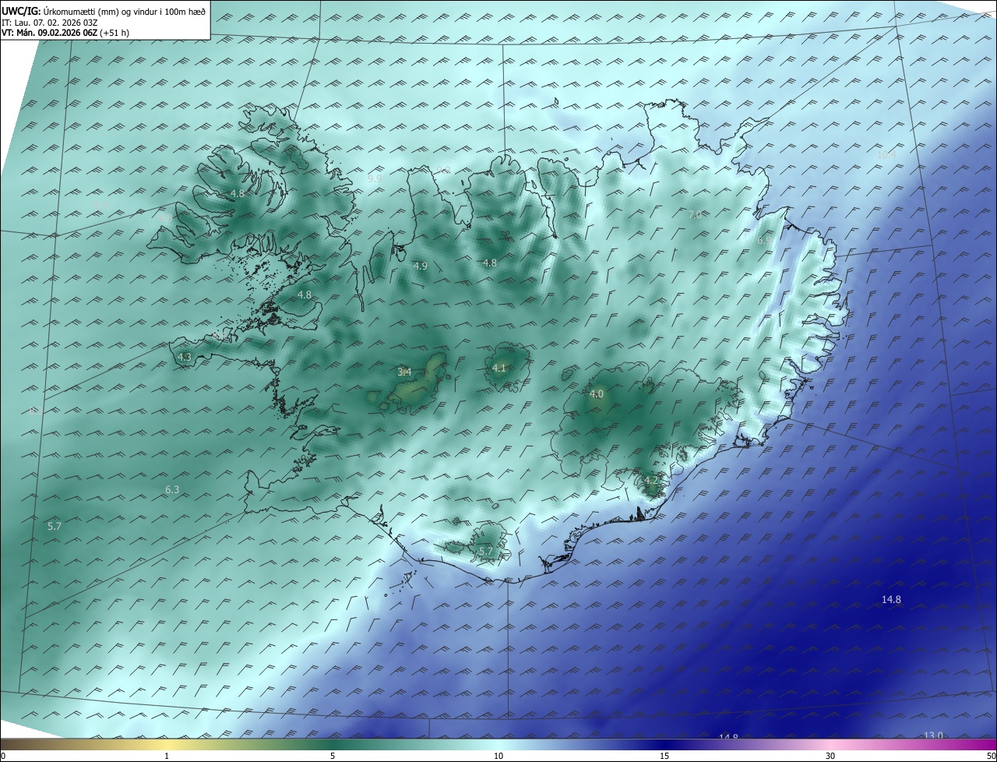Click the '50' tick label on the color scale

991,756
